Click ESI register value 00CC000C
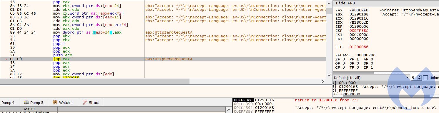 [359, 35]
